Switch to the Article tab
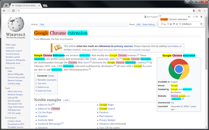This screenshot has height=130, width=209. click(34, 24)
